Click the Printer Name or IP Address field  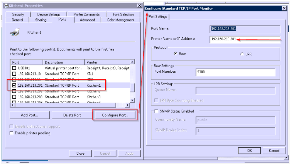click(x=245, y=39)
